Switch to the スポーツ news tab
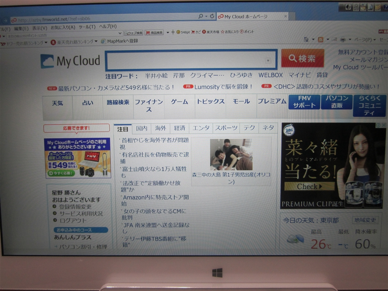The image size is (388, 291). [226, 128]
